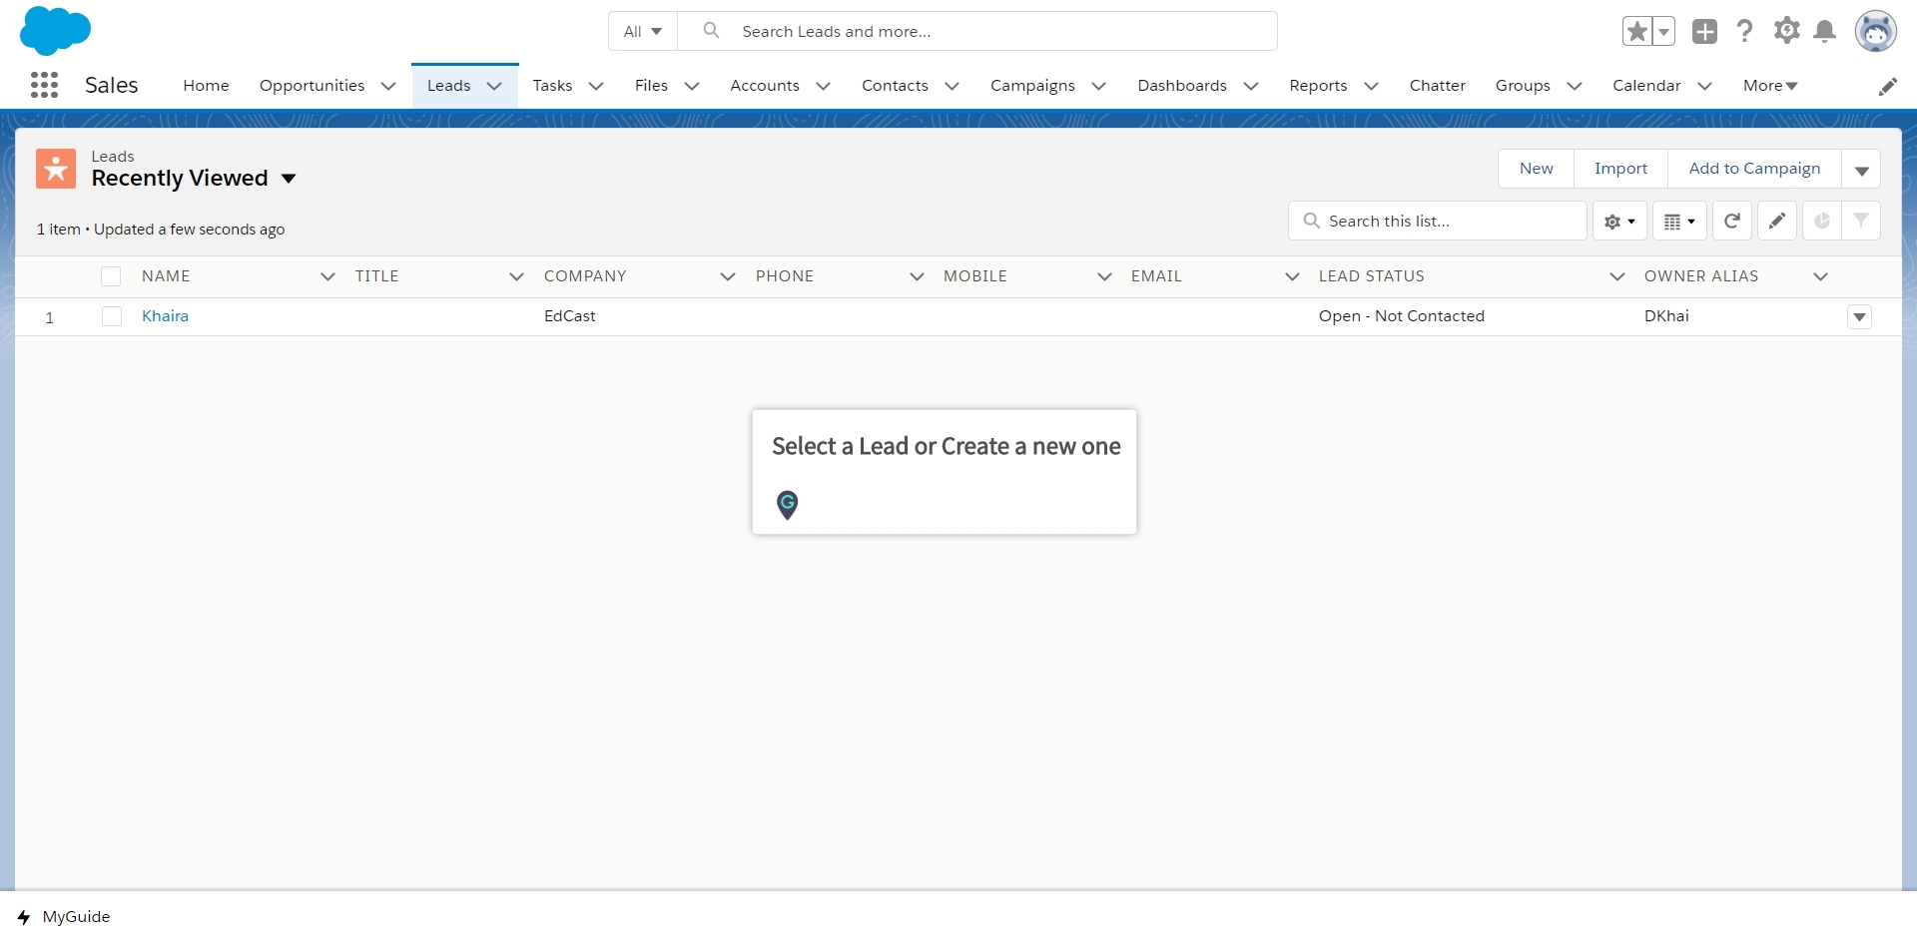1917x941 pixels.
Task: Open the EMAIL column header menu chevron
Action: [x=1292, y=276]
